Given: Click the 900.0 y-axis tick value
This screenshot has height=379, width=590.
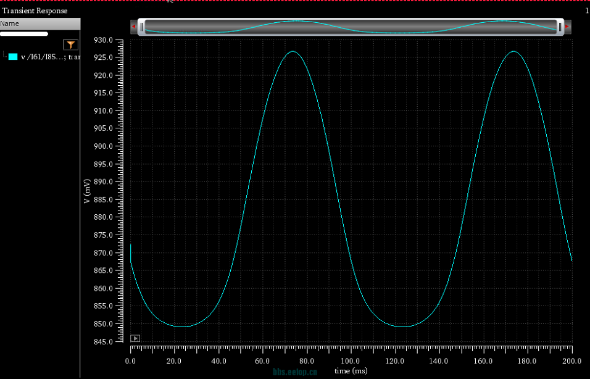Looking at the screenshot, I should click(x=103, y=146).
